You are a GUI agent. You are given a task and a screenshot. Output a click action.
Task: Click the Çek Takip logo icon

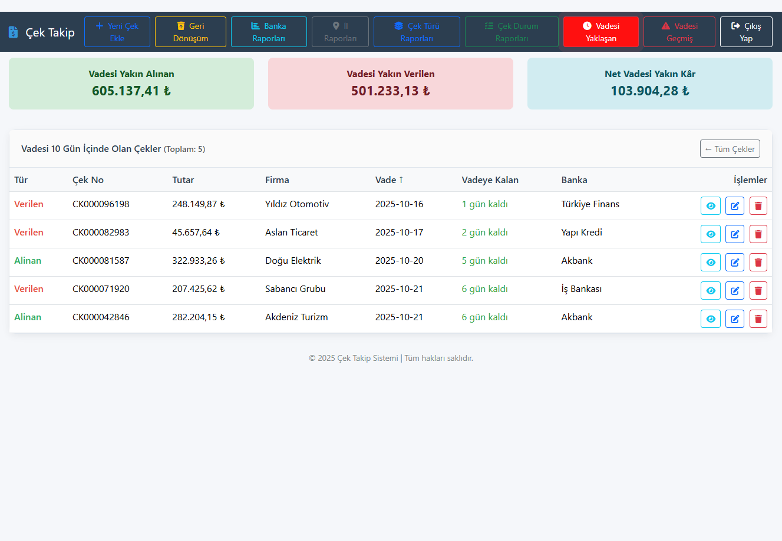click(14, 32)
